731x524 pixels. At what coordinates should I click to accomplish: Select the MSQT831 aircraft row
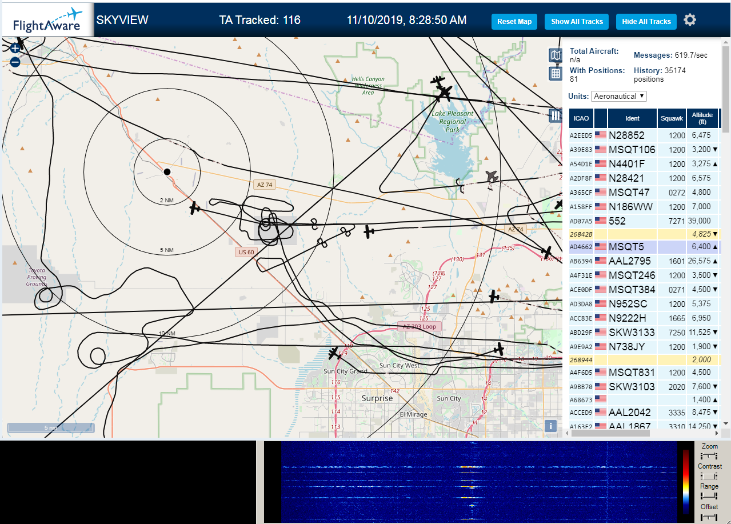tap(645, 373)
